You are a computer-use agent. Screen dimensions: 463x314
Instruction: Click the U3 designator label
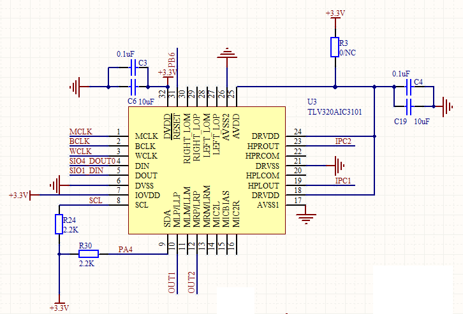[312, 102]
